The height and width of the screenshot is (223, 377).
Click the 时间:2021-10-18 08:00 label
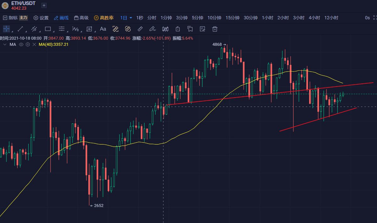pos(21,38)
